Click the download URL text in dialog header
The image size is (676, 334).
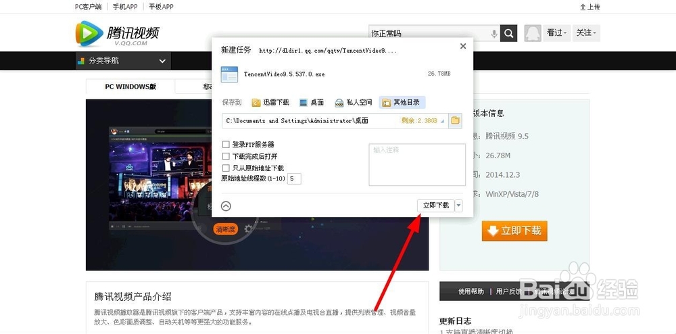[328, 51]
